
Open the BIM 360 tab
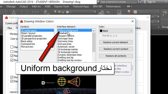[97, 7]
